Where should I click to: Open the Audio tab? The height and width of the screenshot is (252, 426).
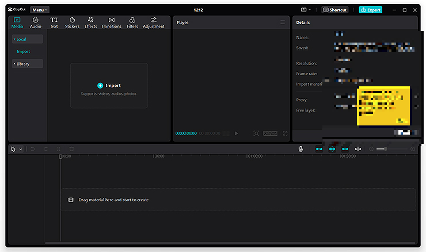coord(36,23)
